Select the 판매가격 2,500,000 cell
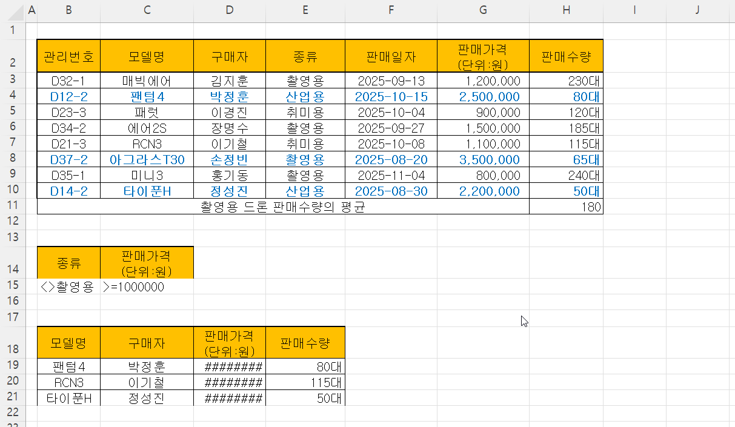735x427 pixels. 482,96
